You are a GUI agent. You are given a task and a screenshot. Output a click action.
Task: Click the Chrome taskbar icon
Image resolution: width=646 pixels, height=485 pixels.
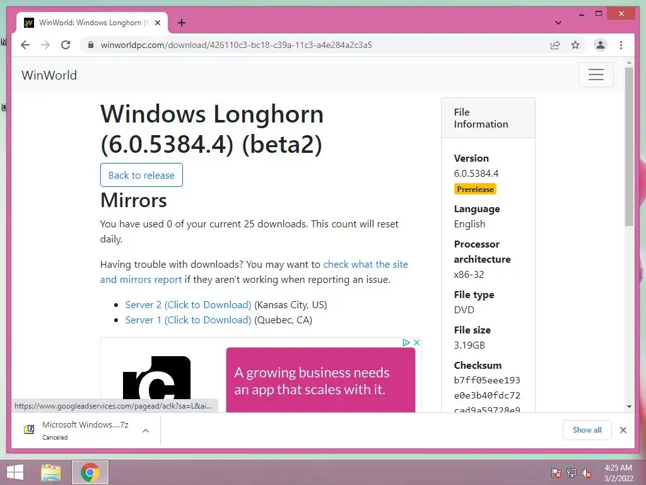tap(90, 472)
